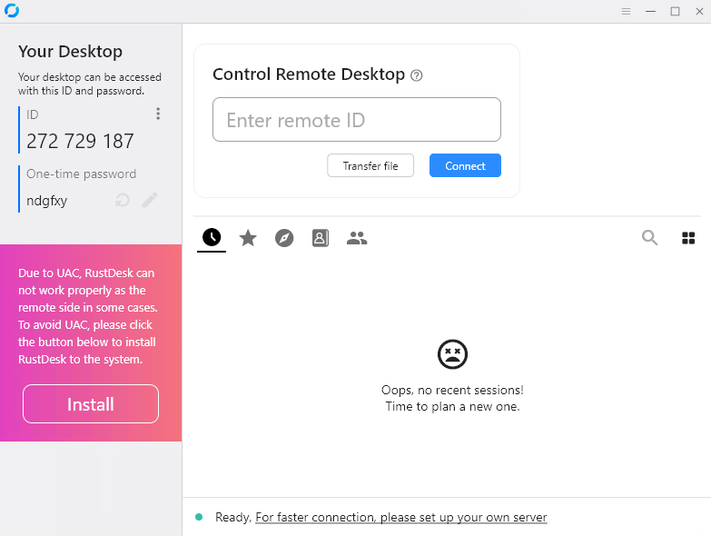Open the Discovered compass tab
This screenshot has height=536, width=711.
(x=284, y=238)
